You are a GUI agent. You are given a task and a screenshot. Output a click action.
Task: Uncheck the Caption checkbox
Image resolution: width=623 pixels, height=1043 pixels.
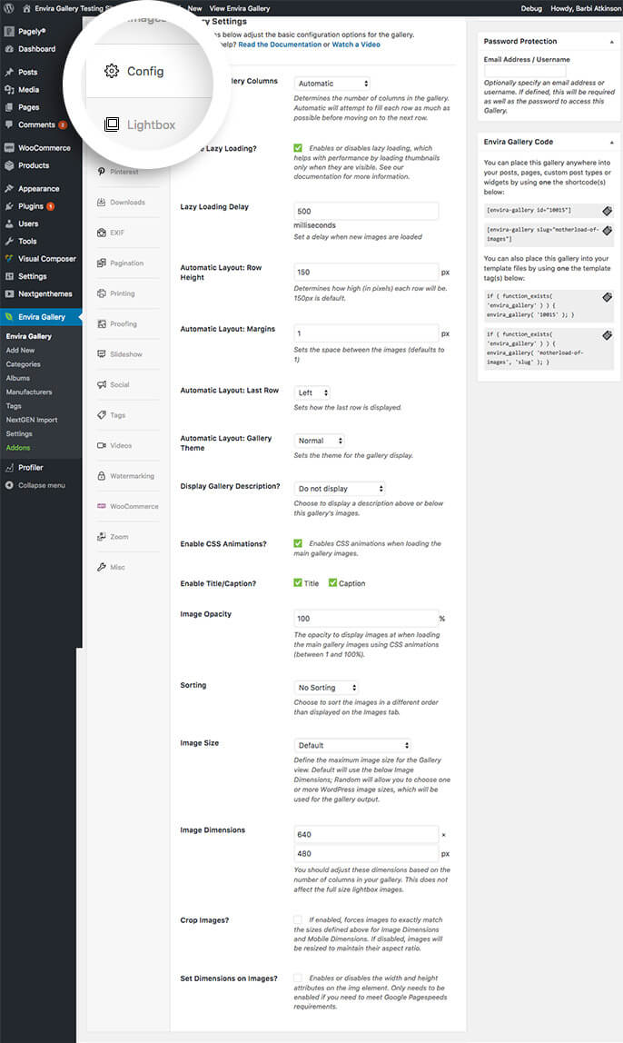click(x=332, y=582)
